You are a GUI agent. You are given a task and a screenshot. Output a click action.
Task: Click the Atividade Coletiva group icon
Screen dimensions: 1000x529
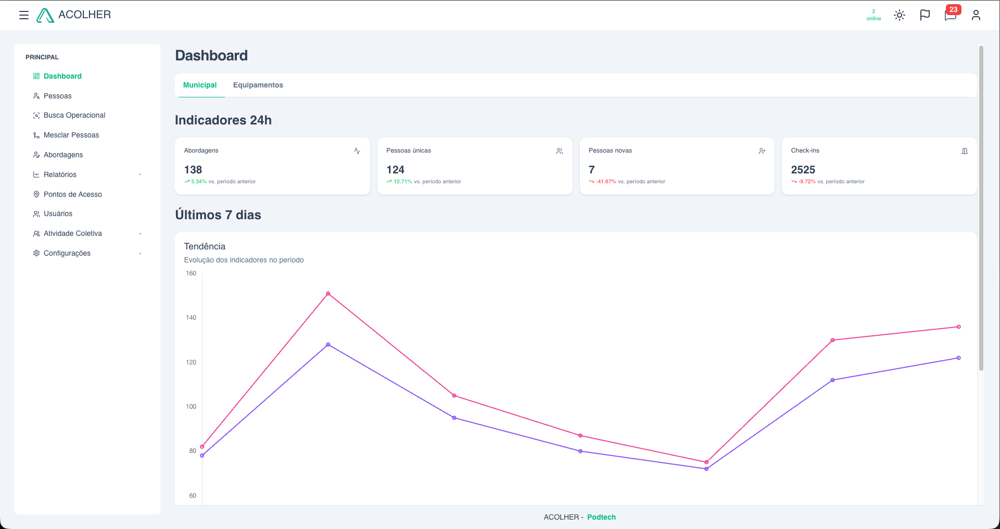(36, 234)
